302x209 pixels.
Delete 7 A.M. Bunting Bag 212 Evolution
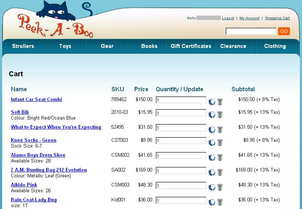coord(220,172)
